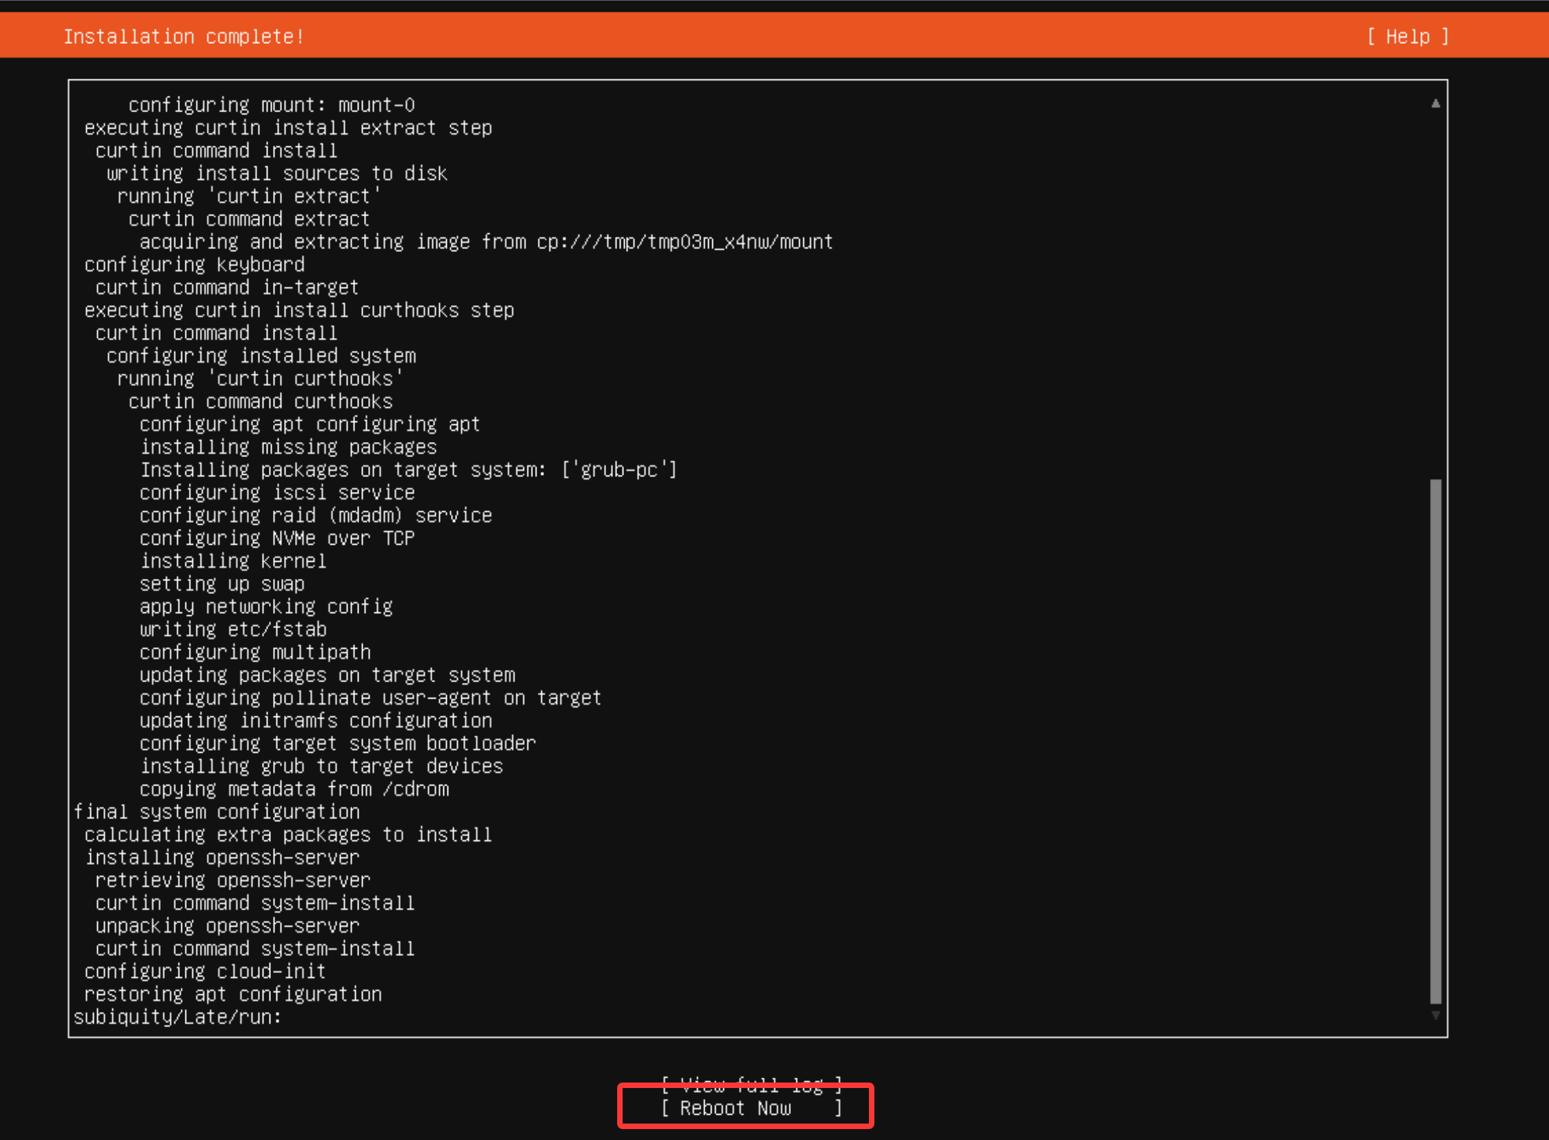Open the View full log option

coord(751,1084)
